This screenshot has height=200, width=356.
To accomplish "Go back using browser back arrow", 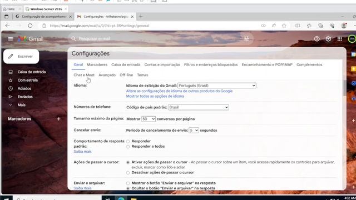I will (x=7, y=26).
